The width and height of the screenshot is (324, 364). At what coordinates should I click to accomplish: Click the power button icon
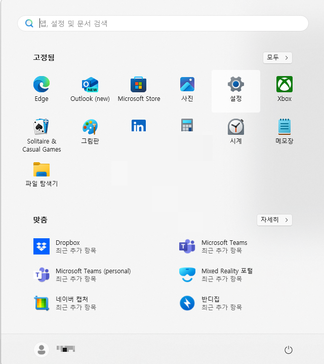[288, 350]
